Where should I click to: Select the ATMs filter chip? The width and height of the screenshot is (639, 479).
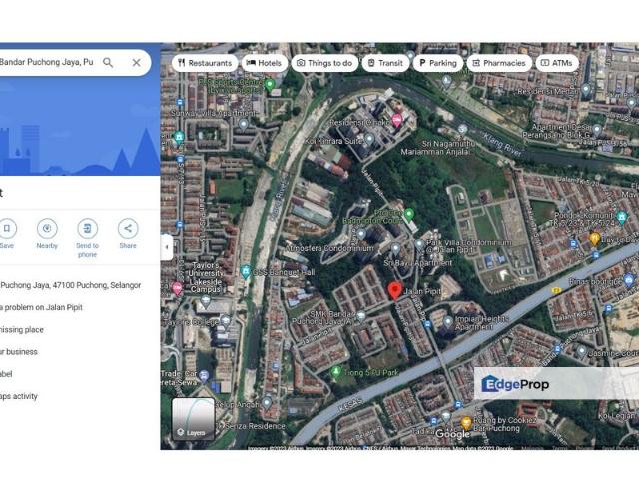557,63
